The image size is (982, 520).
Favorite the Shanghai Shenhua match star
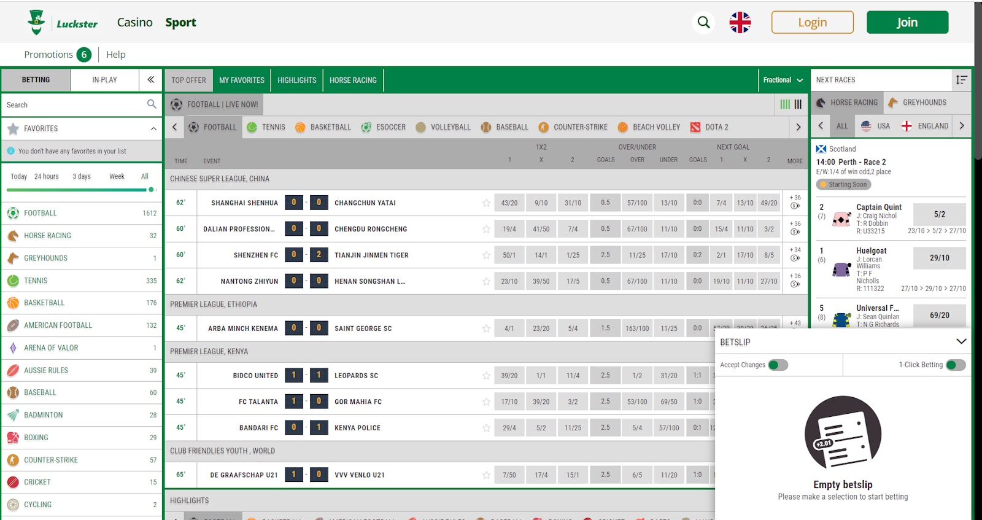pos(486,203)
